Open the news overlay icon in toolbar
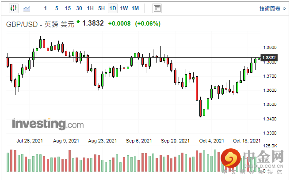The height and width of the screenshot is (180, 290). click(157, 8)
